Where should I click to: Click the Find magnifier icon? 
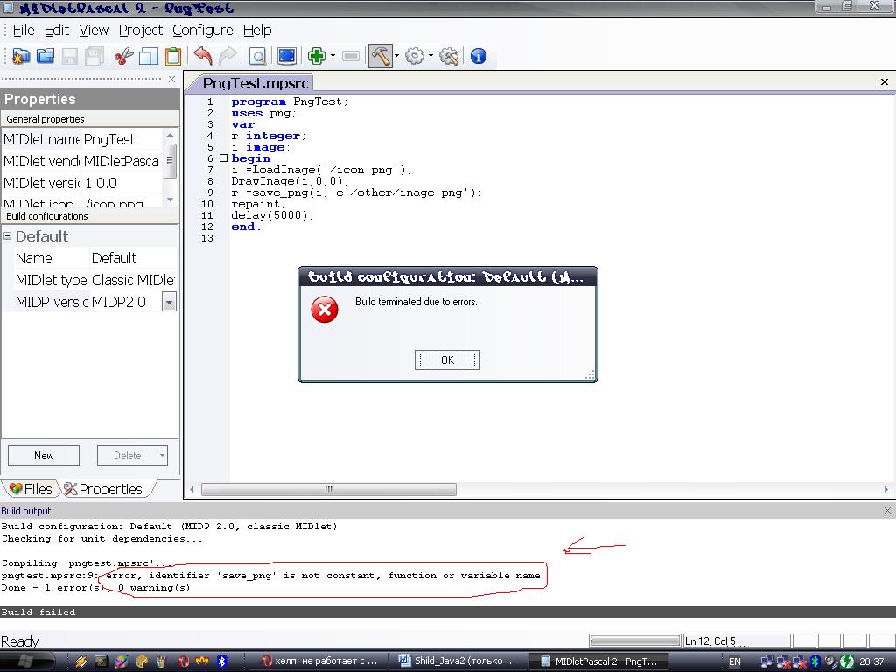[x=258, y=56]
